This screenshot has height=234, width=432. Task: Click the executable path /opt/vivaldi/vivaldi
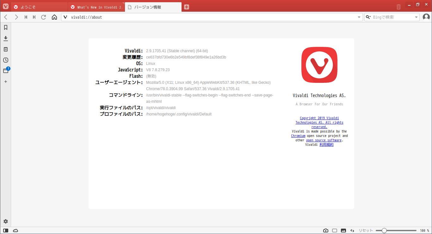[x=161, y=108]
